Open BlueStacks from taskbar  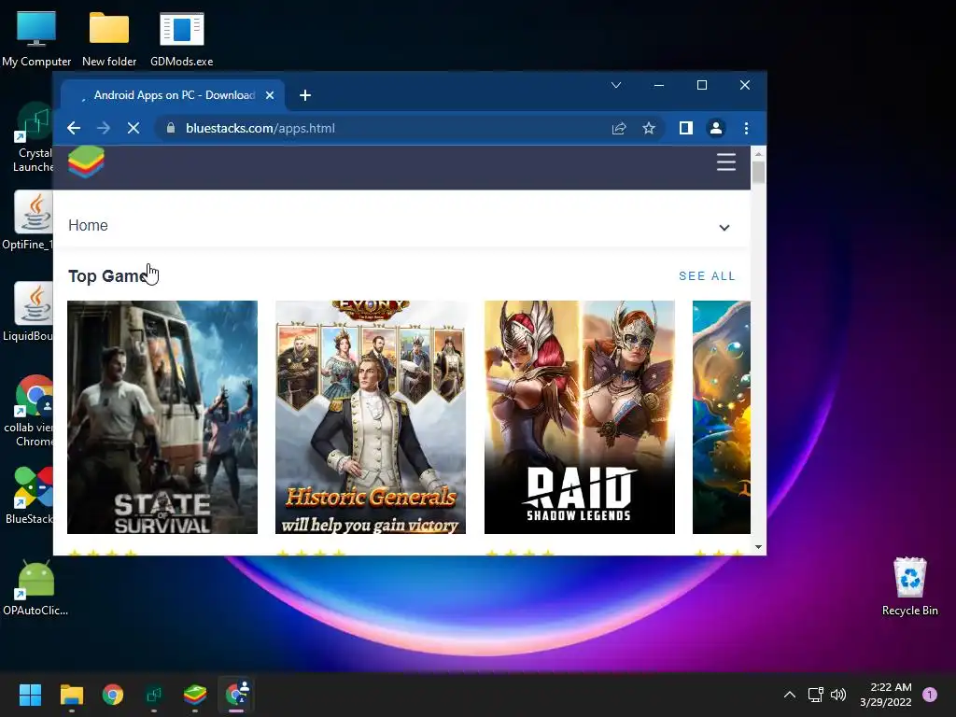(195, 695)
